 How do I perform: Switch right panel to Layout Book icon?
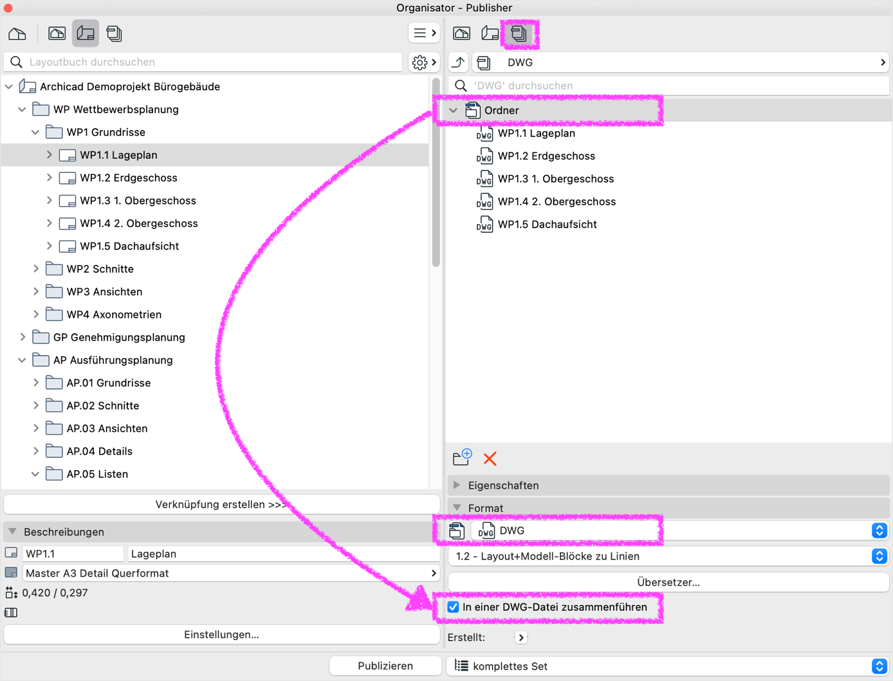[490, 33]
